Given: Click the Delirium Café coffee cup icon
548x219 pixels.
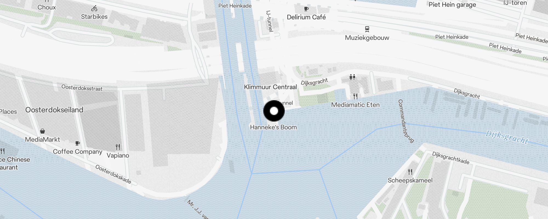Looking at the screenshot, I should (x=306, y=9).
